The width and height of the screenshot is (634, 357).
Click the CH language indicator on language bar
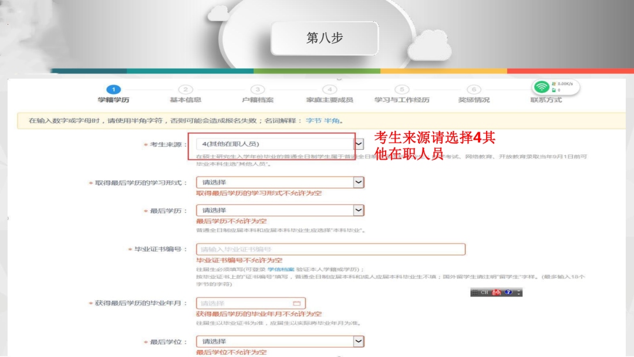click(x=484, y=292)
